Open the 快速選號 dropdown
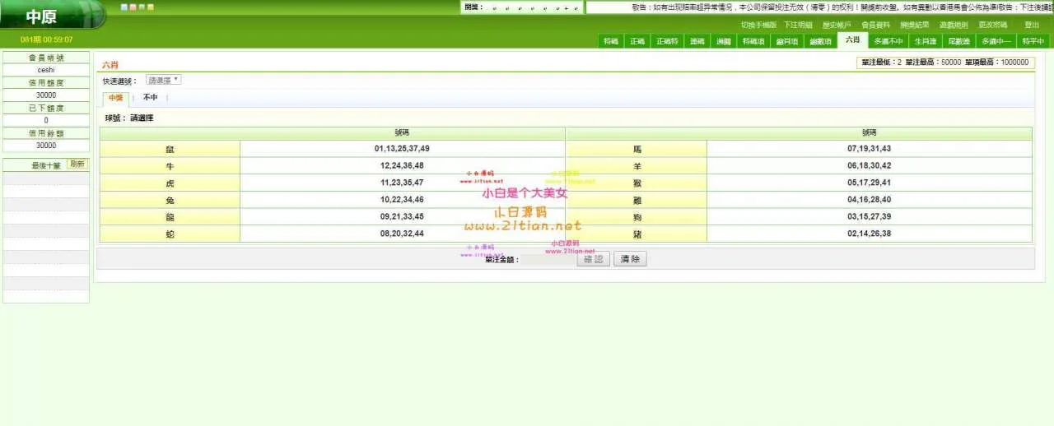This screenshot has height=426, width=1054. point(164,81)
